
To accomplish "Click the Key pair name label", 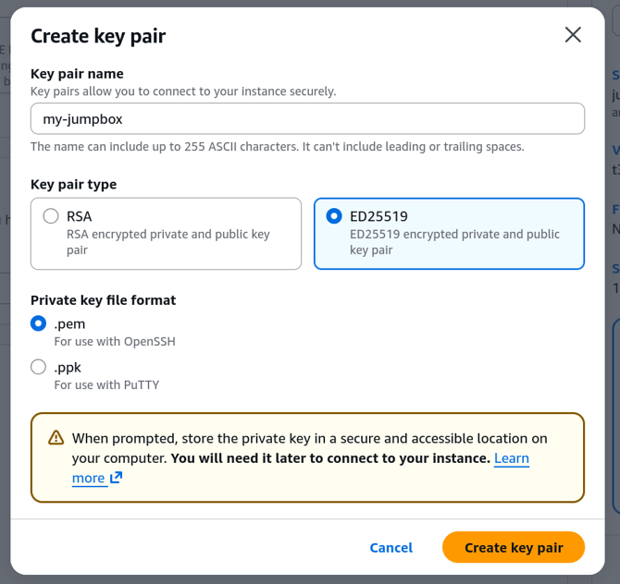I will (x=77, y=74).
